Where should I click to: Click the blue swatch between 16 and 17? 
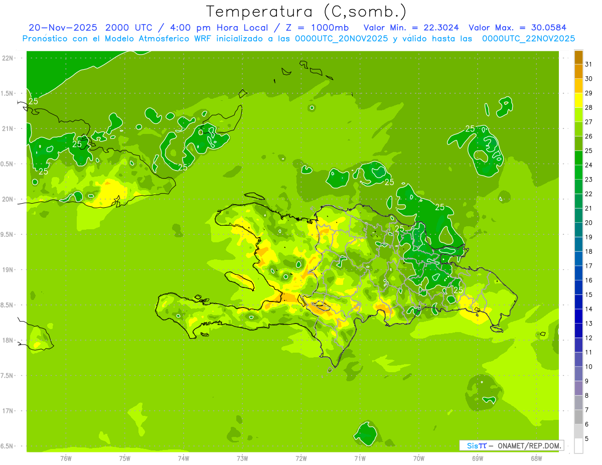(578, 273)
